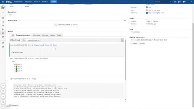Open the hamburger app switcher menu
This screenshot has height=109, width=194.
click(x=3, y=2)
